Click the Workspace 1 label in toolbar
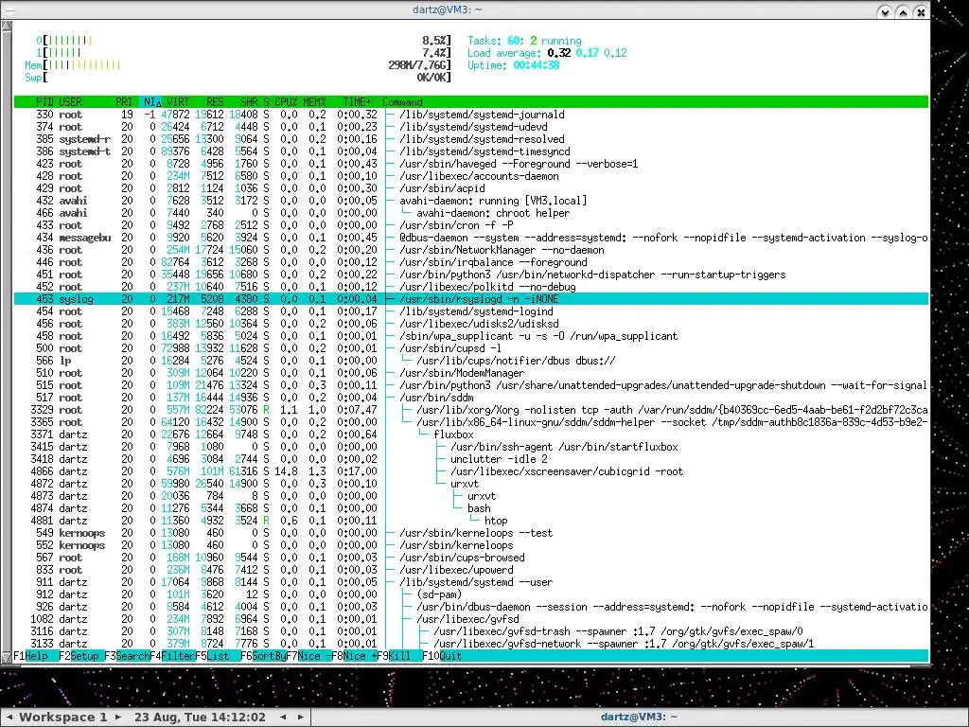Viewport: 969px width, 727px height. click(x=63, y=718)
